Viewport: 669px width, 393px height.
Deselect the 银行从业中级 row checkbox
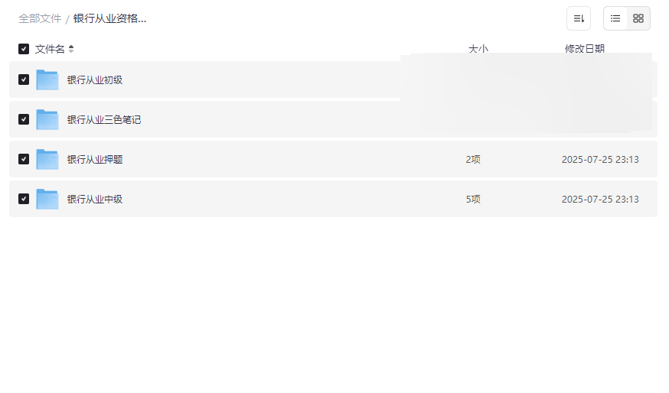(24, 199)
